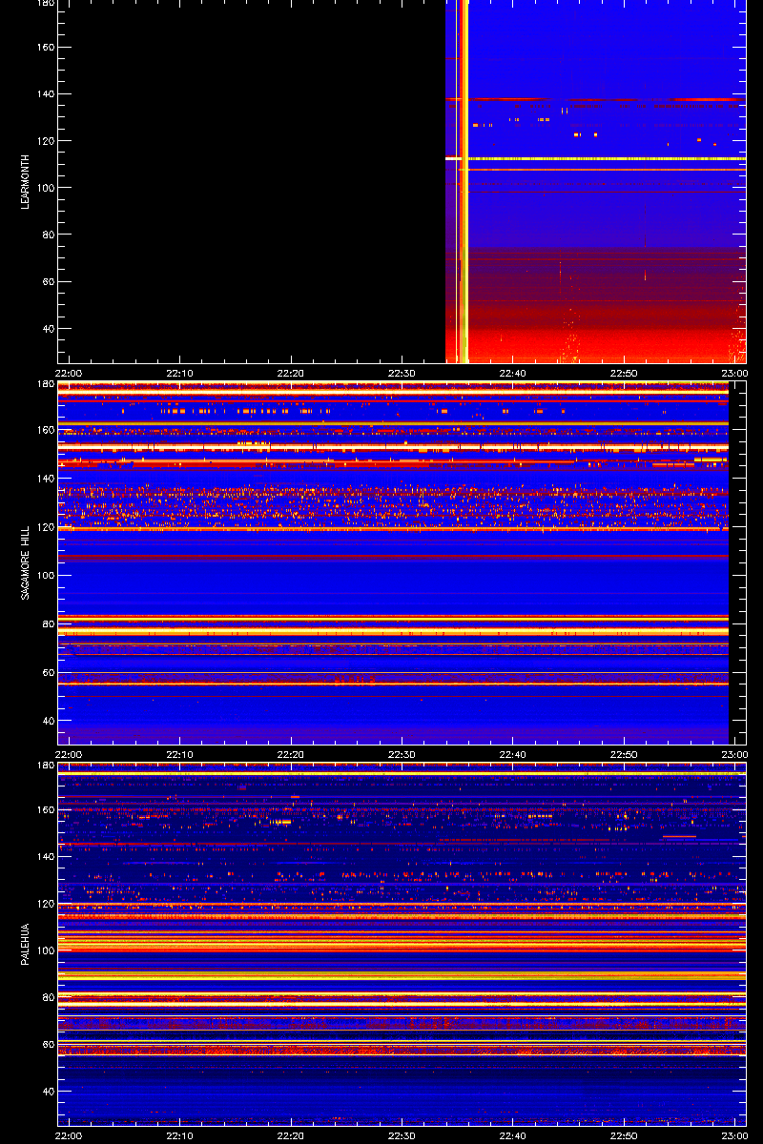Click the 100 frequency label on PALEHUA axis
The width and height of the screenshot is (763, 1144).
click(x=47, y=950)
